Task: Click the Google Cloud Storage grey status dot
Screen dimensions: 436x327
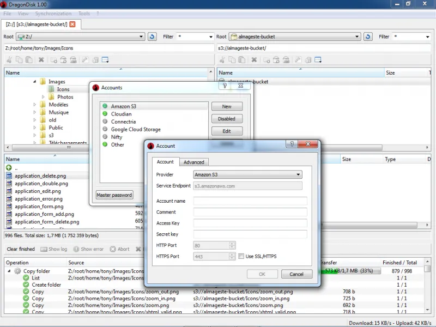Action: click(x=105, y=129)
